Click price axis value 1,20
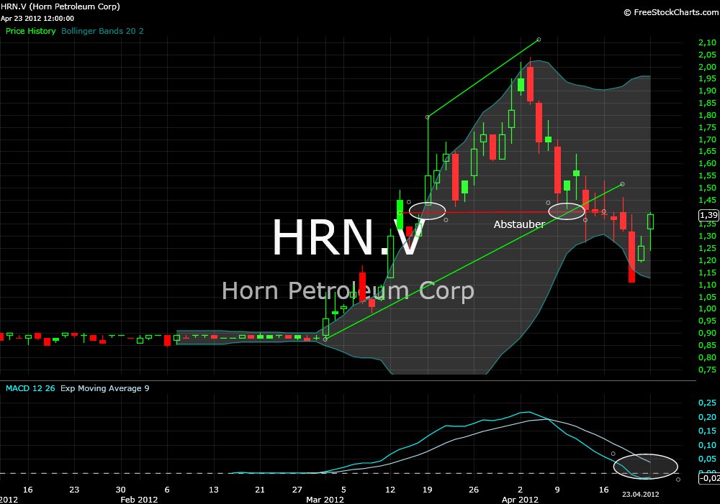Image resolution: width=720 pixels, height=504 pixels. (x=707, y=260)
